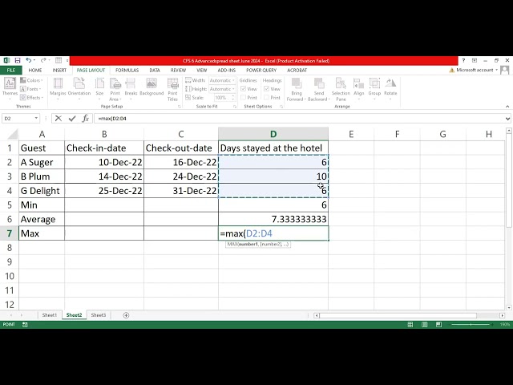513x385 pixels.
Task: Select row 5 header
Action: [9, 205]
